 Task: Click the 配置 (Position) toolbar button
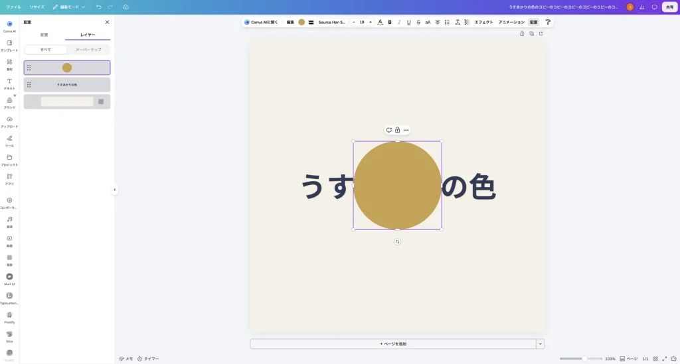click(534, 22)
